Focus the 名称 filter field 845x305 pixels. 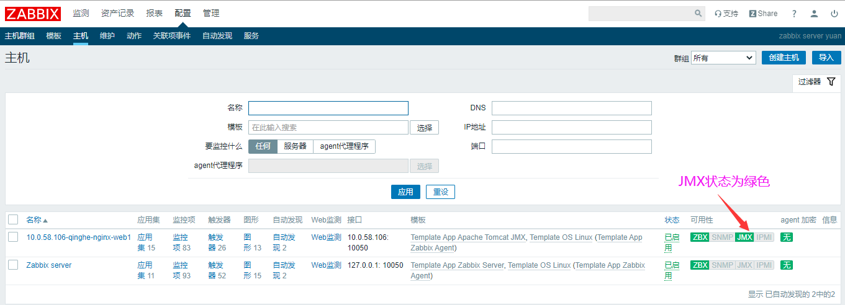click(328, 108)
